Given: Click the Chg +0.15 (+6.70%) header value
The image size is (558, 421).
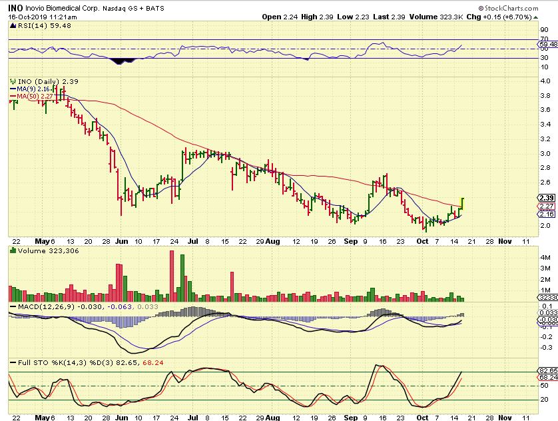Looking at the screenshot, I should point(521,17).
